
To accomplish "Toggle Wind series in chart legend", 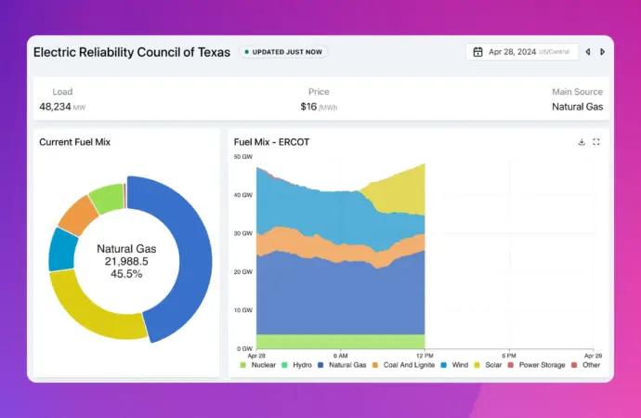I will click(x=454, y=365).
